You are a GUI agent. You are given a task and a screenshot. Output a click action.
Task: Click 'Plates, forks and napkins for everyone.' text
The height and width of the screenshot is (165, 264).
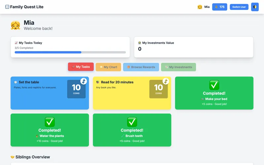tap(35, 87)
